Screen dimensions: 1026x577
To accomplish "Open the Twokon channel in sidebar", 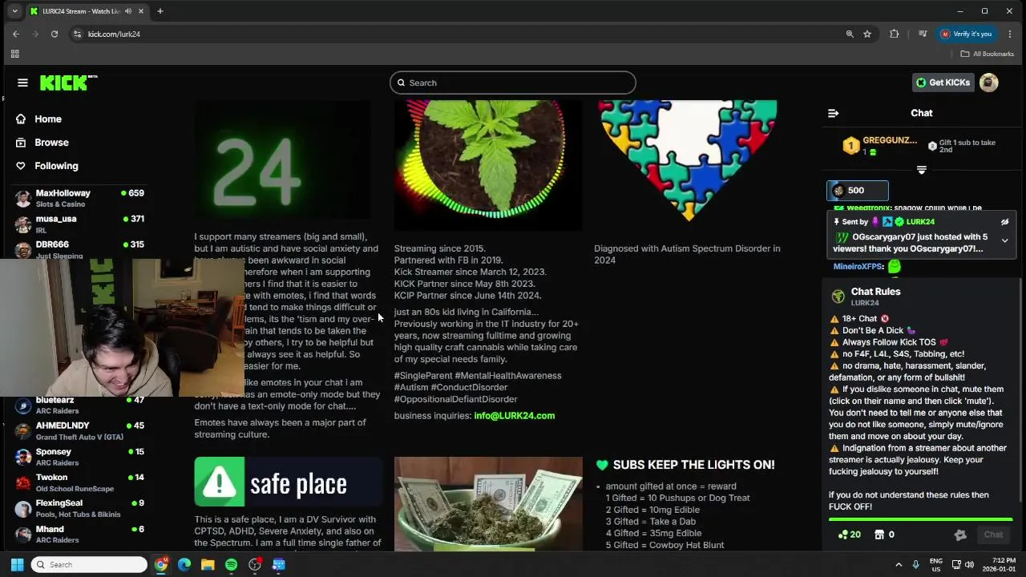I will [80, 482].
